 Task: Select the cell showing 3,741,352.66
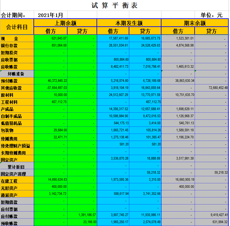(x=145, y=194)
